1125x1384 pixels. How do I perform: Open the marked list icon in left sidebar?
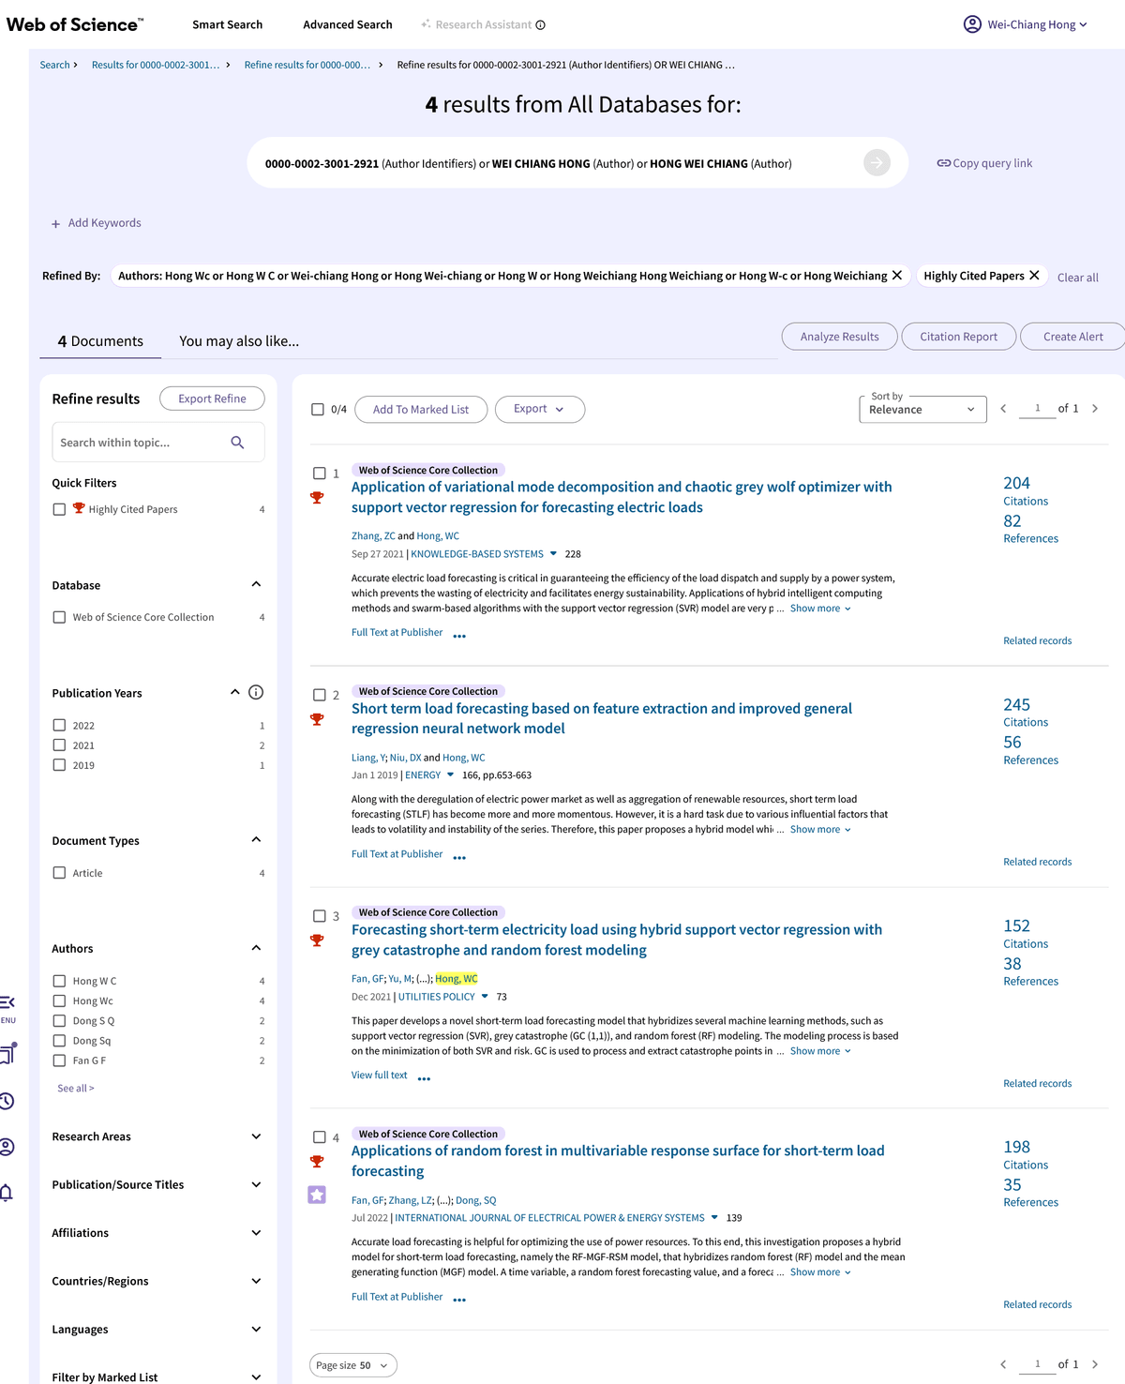click(7, 1053)
